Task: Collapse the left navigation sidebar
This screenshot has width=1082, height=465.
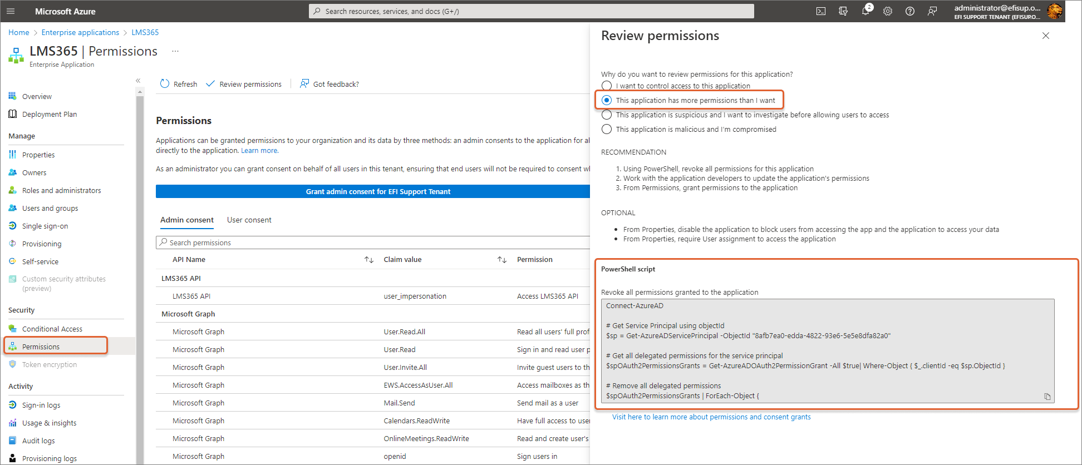Action: [138, 81]
